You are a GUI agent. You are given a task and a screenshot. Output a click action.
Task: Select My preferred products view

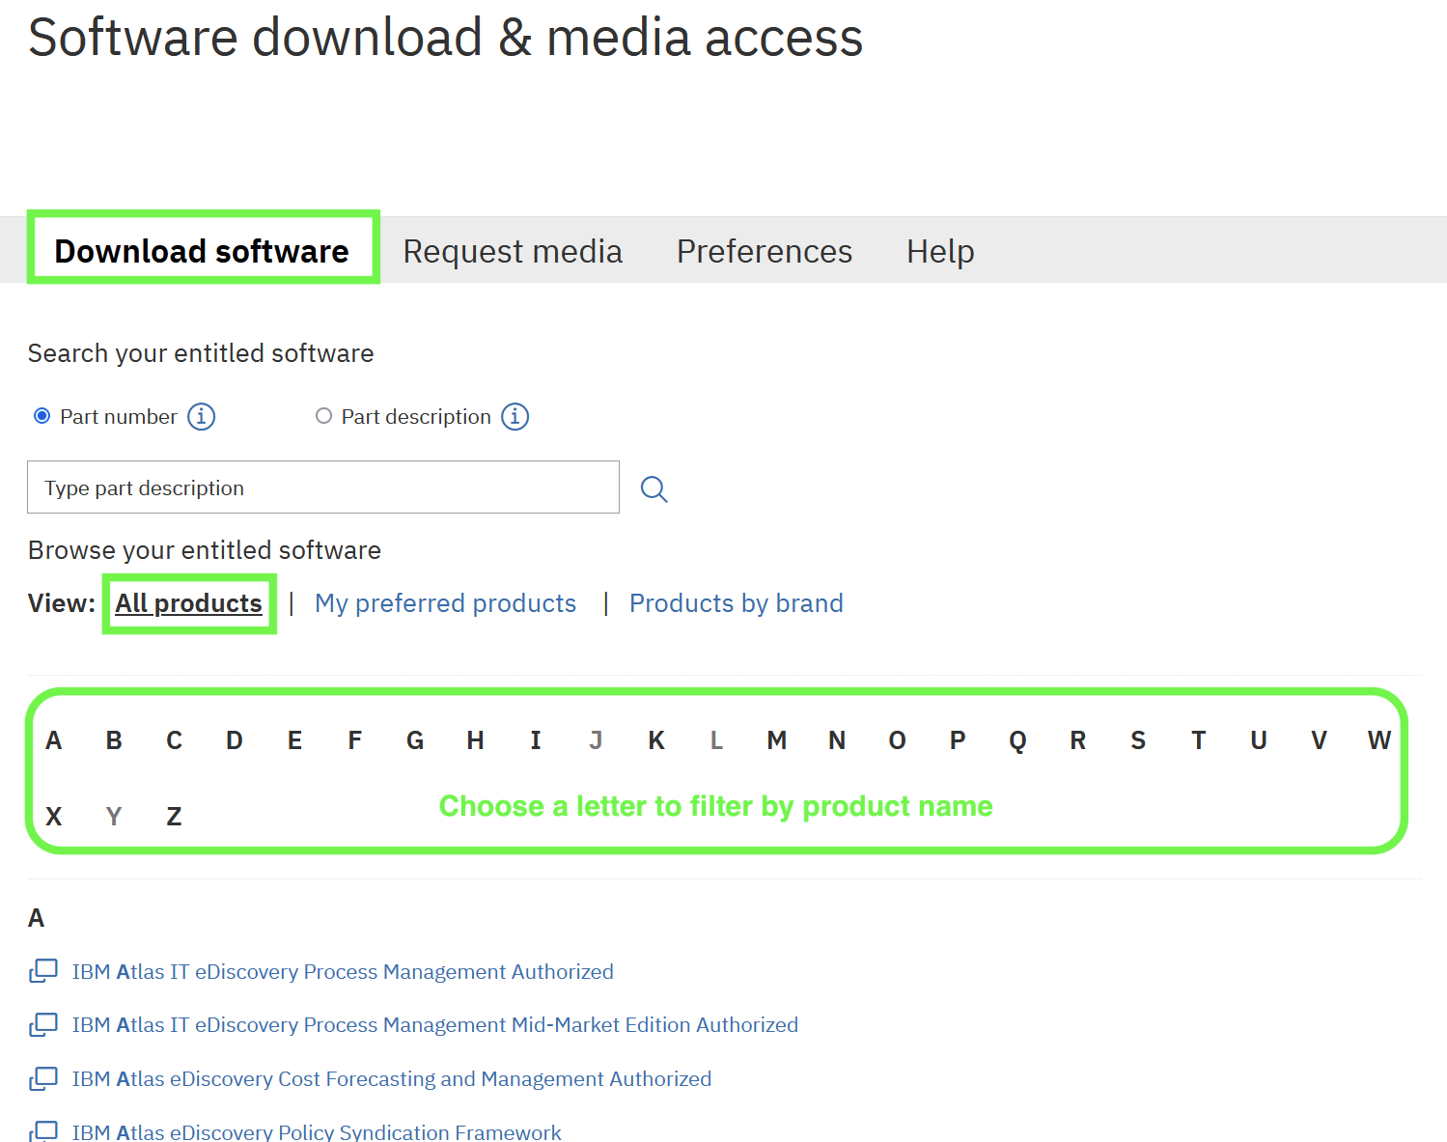(x=445, y=603)
